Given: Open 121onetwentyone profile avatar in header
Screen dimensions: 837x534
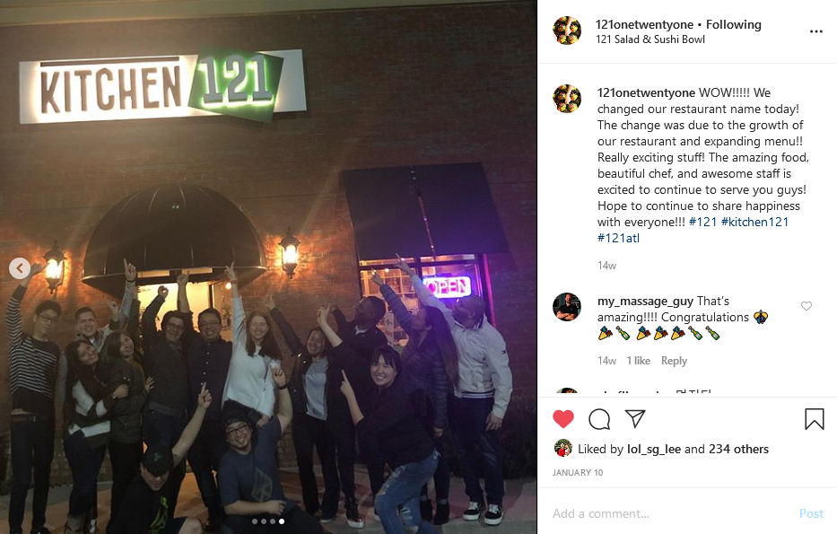Looking at the screenshot, I should click(x=567, y=31).
